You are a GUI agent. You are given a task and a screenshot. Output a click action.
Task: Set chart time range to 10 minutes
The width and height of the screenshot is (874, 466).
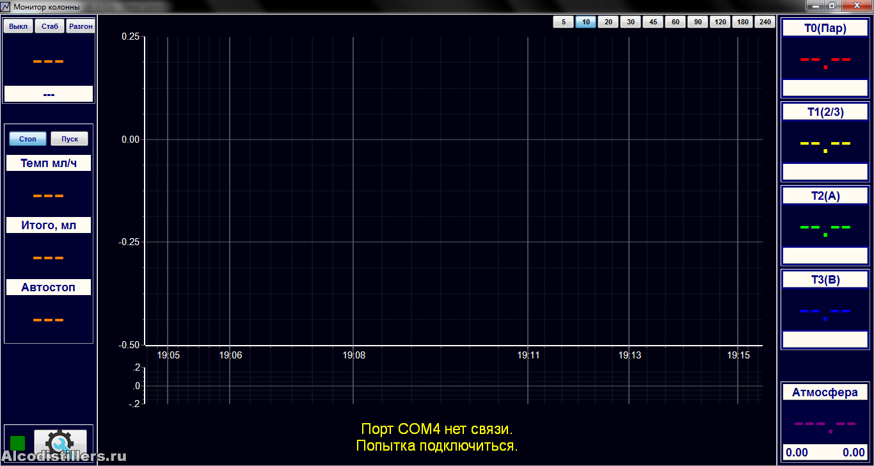pyautogui.click(x=585, y=22)
